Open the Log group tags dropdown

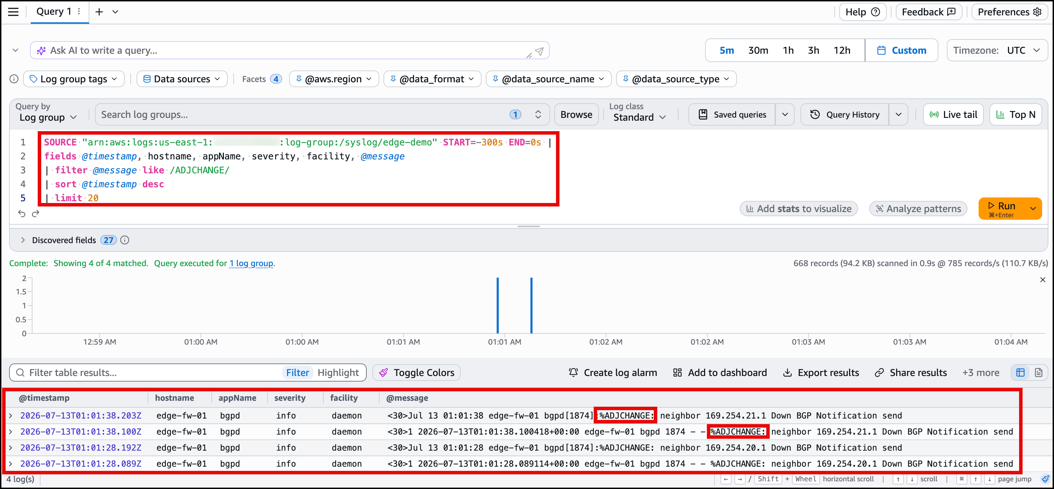click(x=74, y=79)
